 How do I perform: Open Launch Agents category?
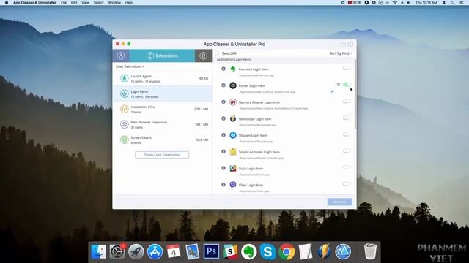(162, 78)
